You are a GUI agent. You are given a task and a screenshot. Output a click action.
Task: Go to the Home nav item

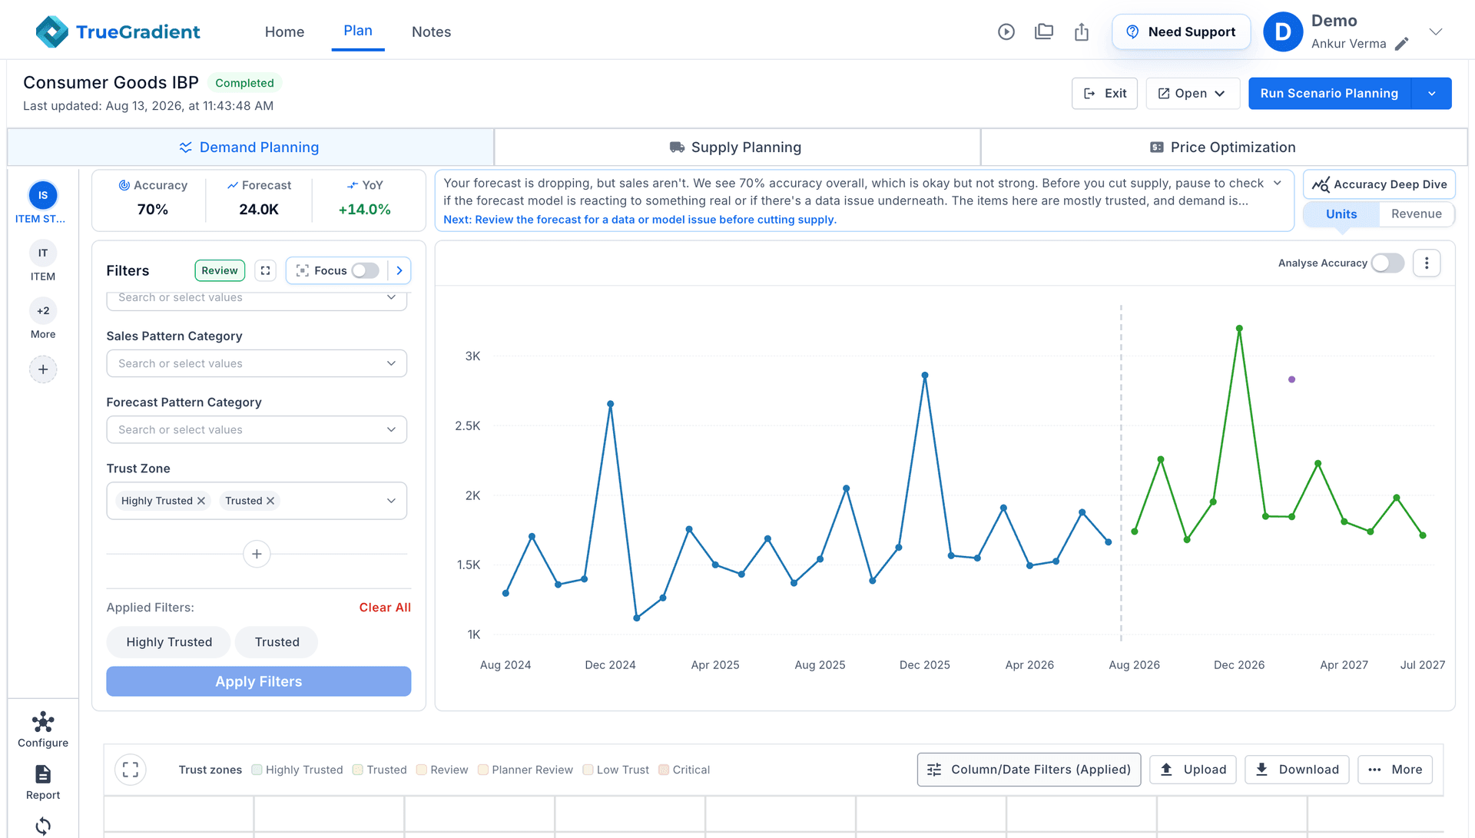click(x=284, y=31)
